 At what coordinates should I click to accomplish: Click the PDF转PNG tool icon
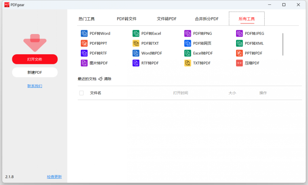[188, 34]
